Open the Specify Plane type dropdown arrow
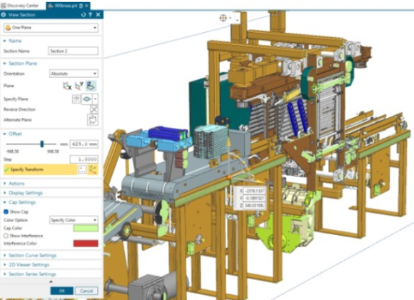Image resolution: width=414 pixels, height=300 pixels. point(96,99)
